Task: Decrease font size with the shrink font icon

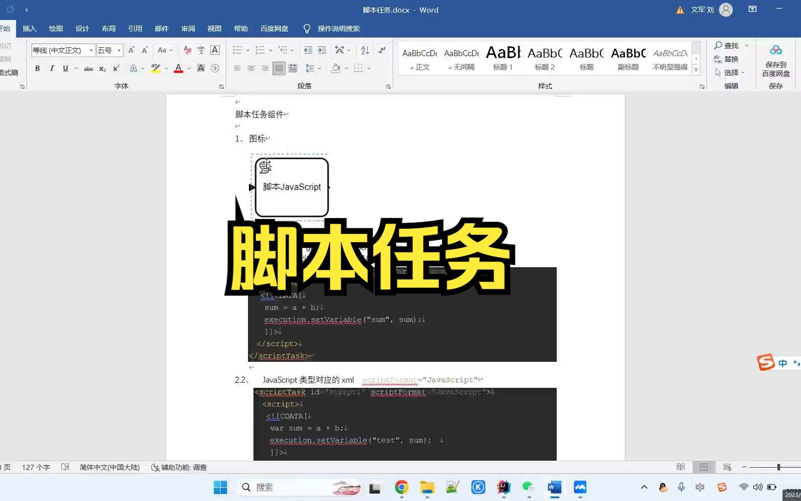Action: click(145, 50)
